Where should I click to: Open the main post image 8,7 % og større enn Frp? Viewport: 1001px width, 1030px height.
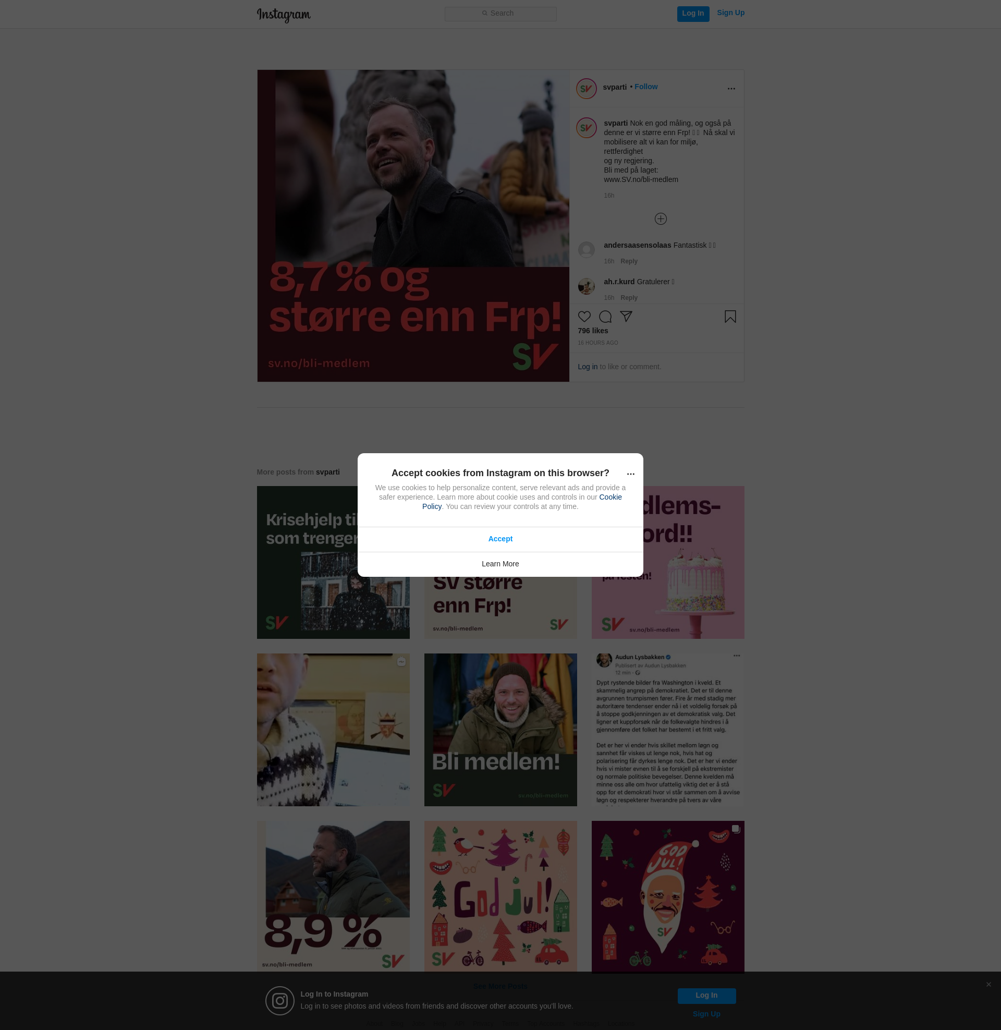pyautogui.click(x=413, y=226)
